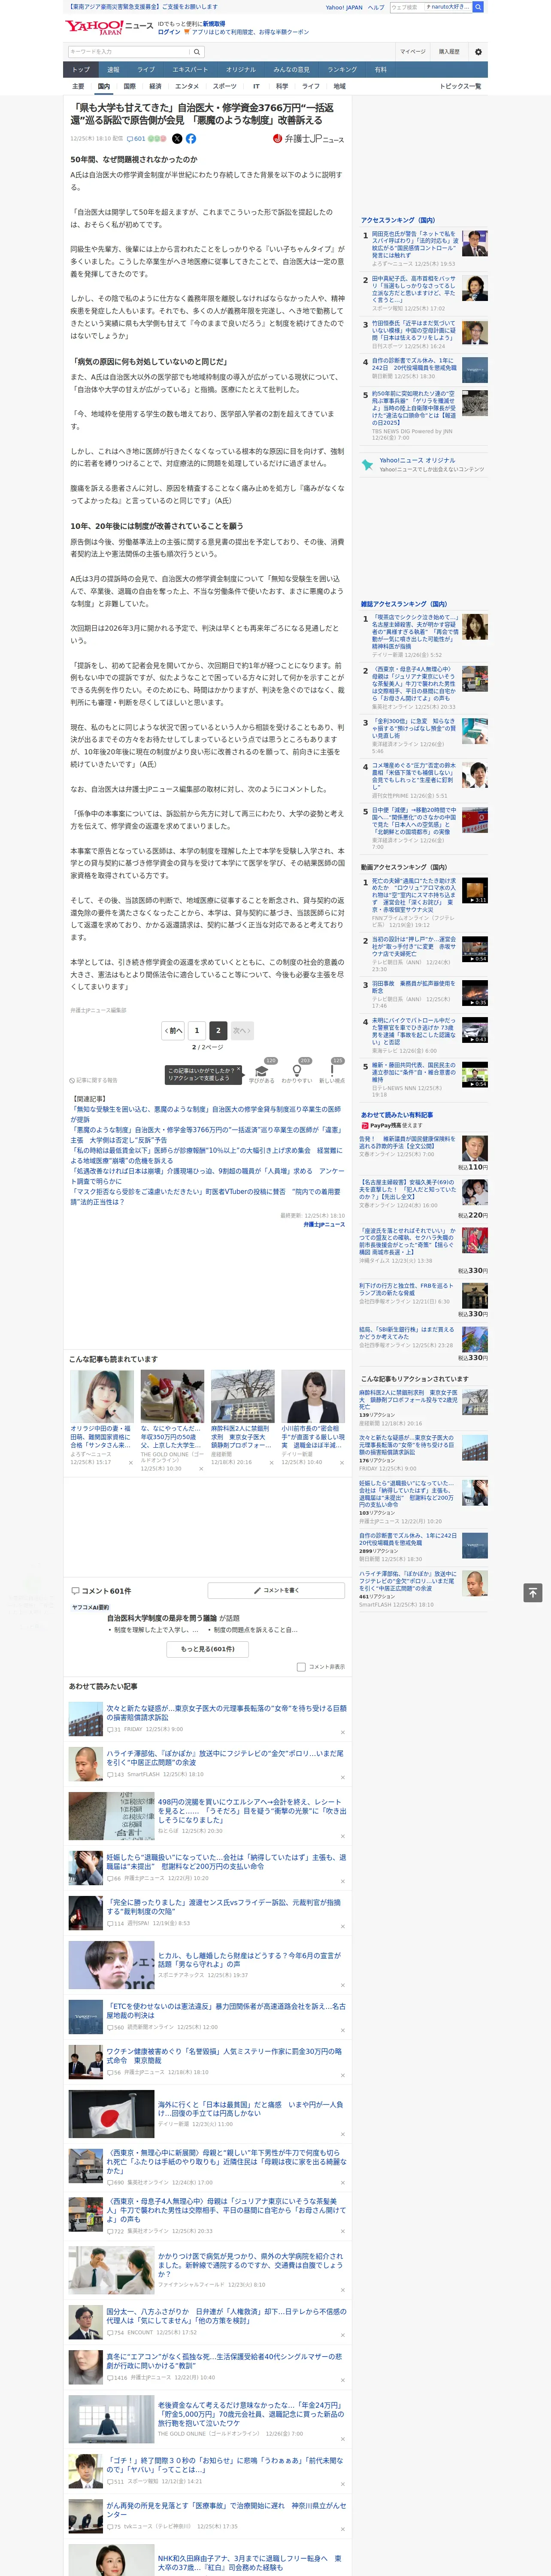Screen dimensions: 551x2576
Task: Open video ranking item with 3:11 thumbnail
Action: click(474, 891)
